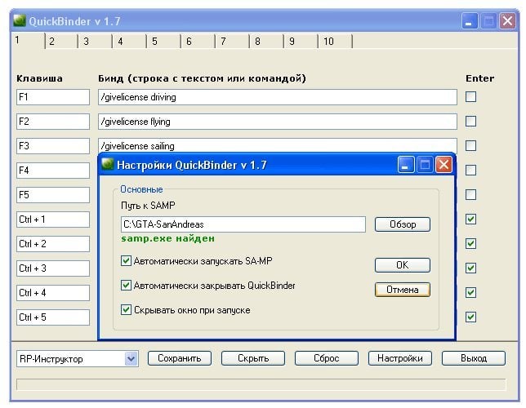Screen dimensions: 526x408
Task: Click the samp.exe найден status text
Action: 167,239
